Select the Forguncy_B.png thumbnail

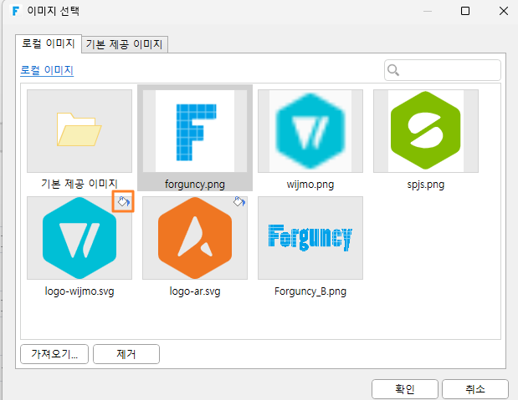click(310, 238)
